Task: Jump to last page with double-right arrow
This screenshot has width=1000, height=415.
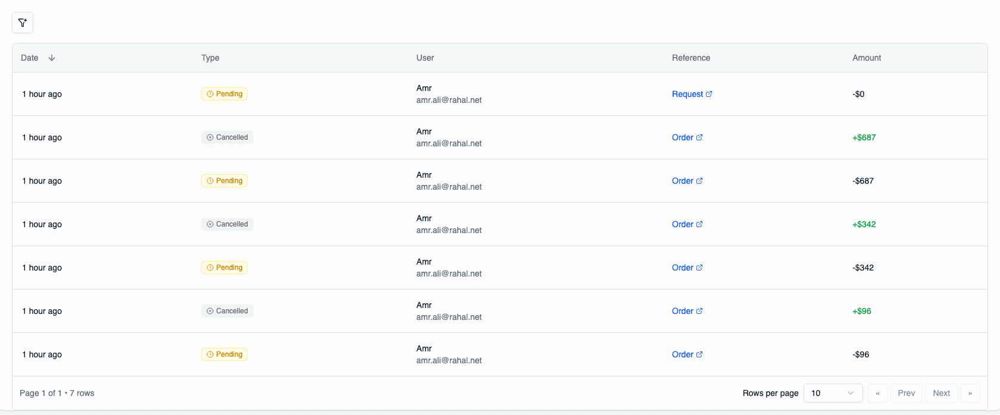Action: 970,393
